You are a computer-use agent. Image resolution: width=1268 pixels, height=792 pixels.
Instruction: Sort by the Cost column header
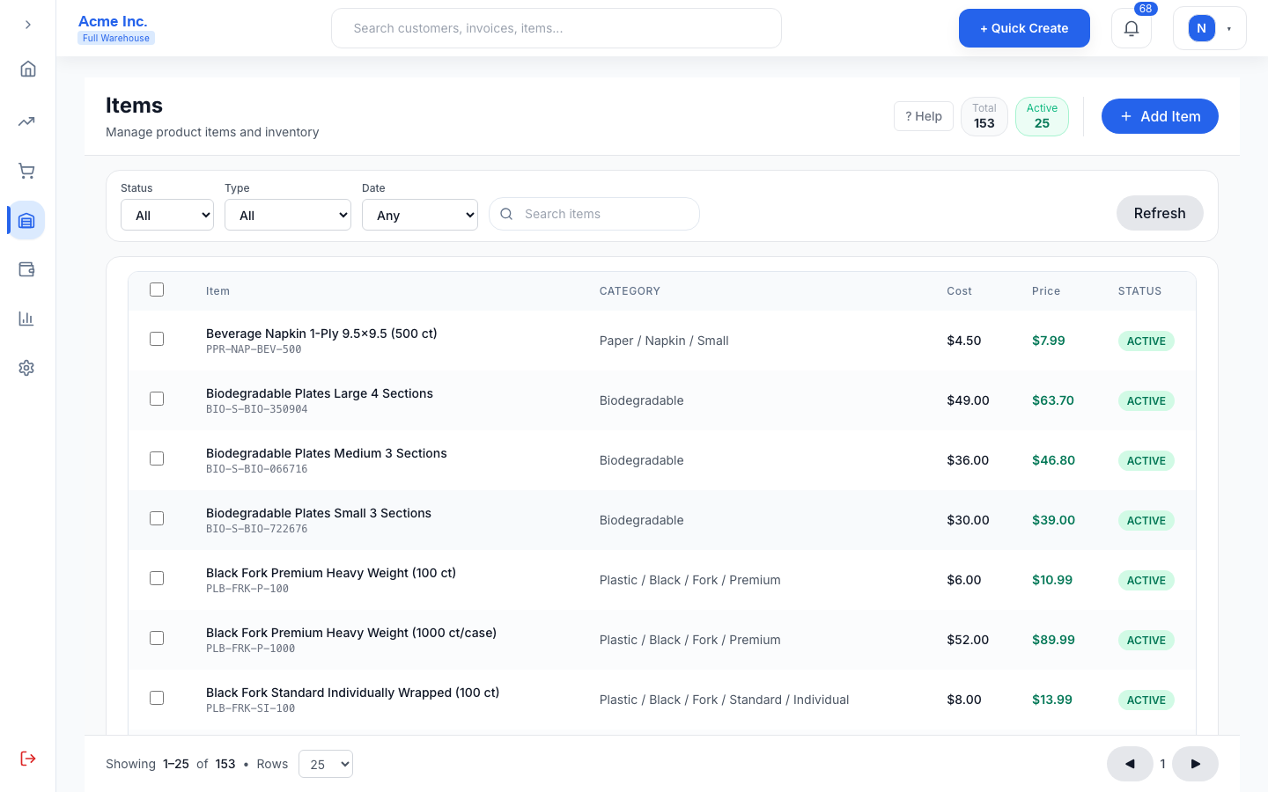[959, 291]
